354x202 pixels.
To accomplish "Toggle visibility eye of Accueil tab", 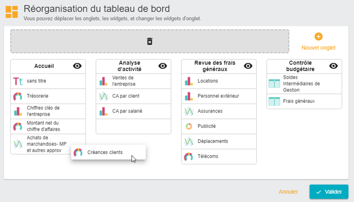I will [77, 66].
